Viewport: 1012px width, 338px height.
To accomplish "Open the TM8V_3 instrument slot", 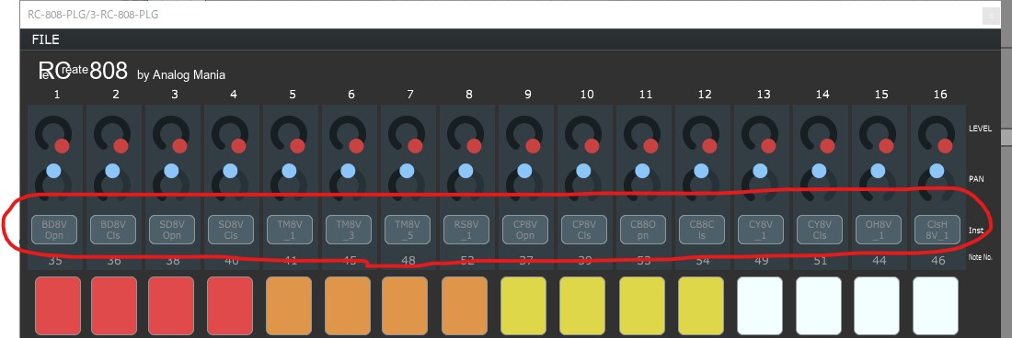I will pos(349,230).
